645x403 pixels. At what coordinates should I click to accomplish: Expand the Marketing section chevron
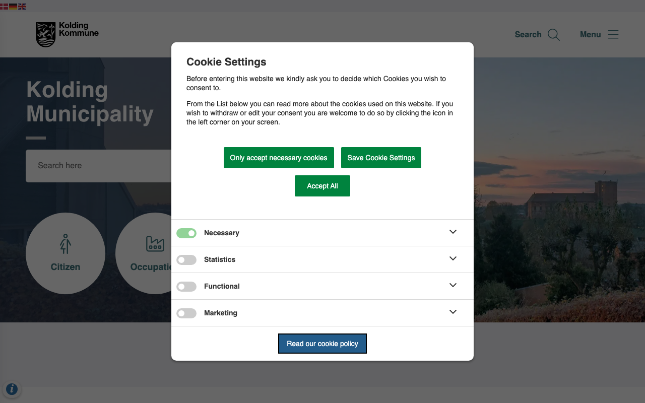453,312
